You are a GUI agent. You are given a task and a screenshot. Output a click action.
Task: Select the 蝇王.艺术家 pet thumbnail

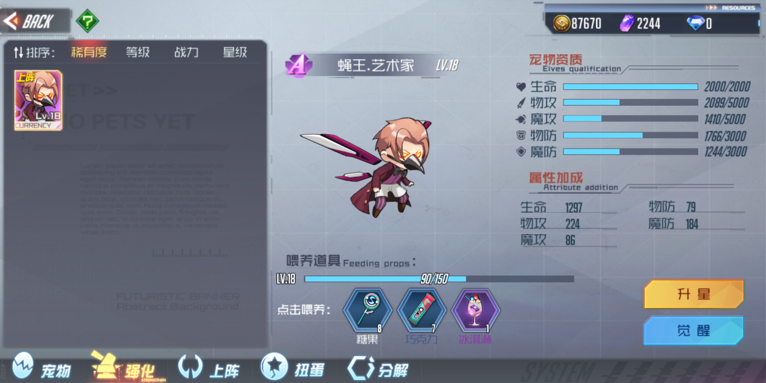coord(38,100)
